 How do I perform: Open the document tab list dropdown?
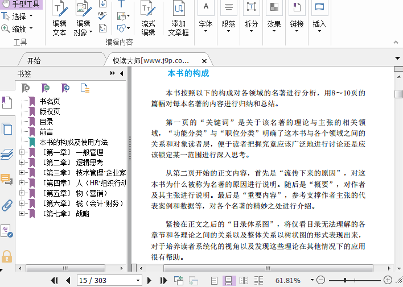397,59
